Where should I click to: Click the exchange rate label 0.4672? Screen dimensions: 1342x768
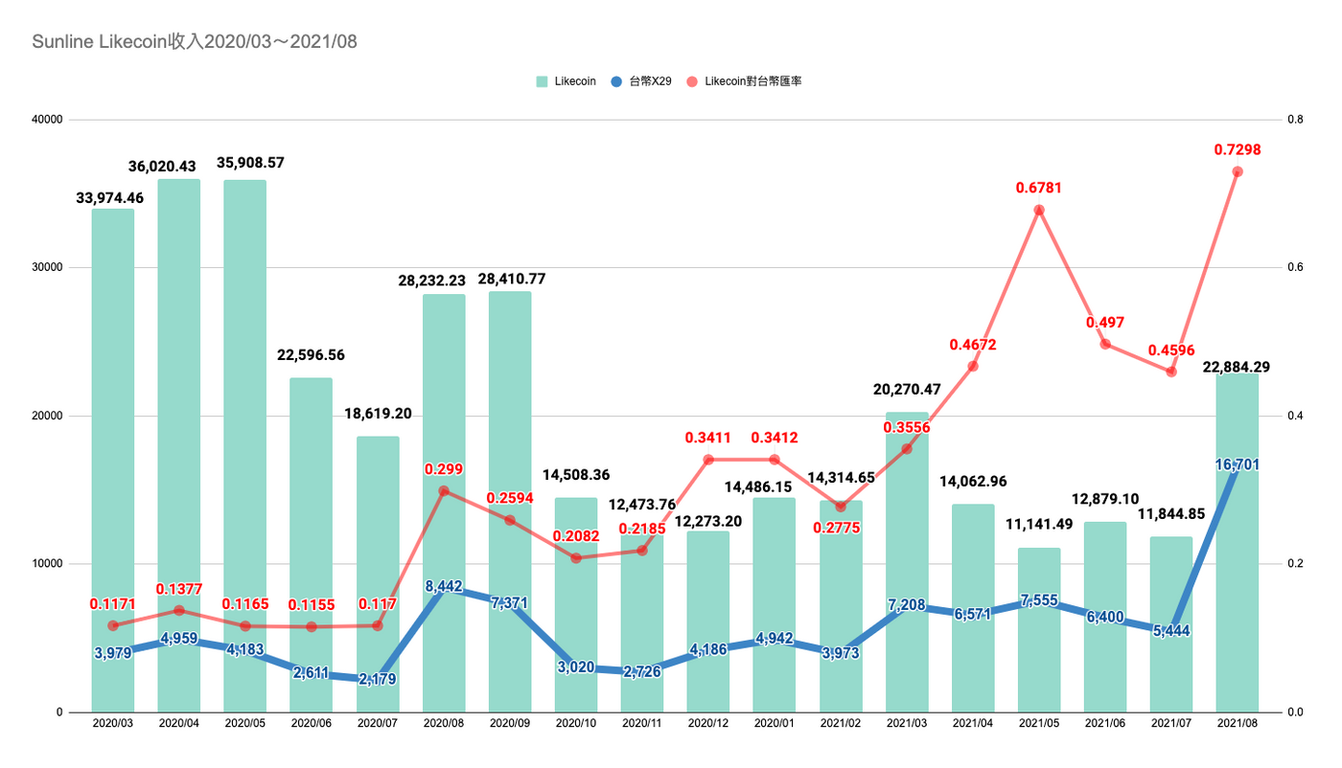[973, 344]
